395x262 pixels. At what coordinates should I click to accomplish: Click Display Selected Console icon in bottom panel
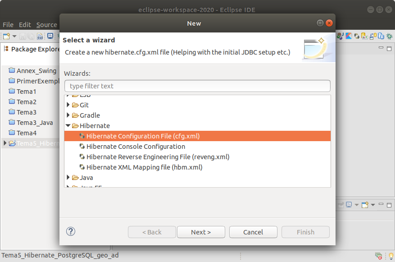[x=349, y=205]
